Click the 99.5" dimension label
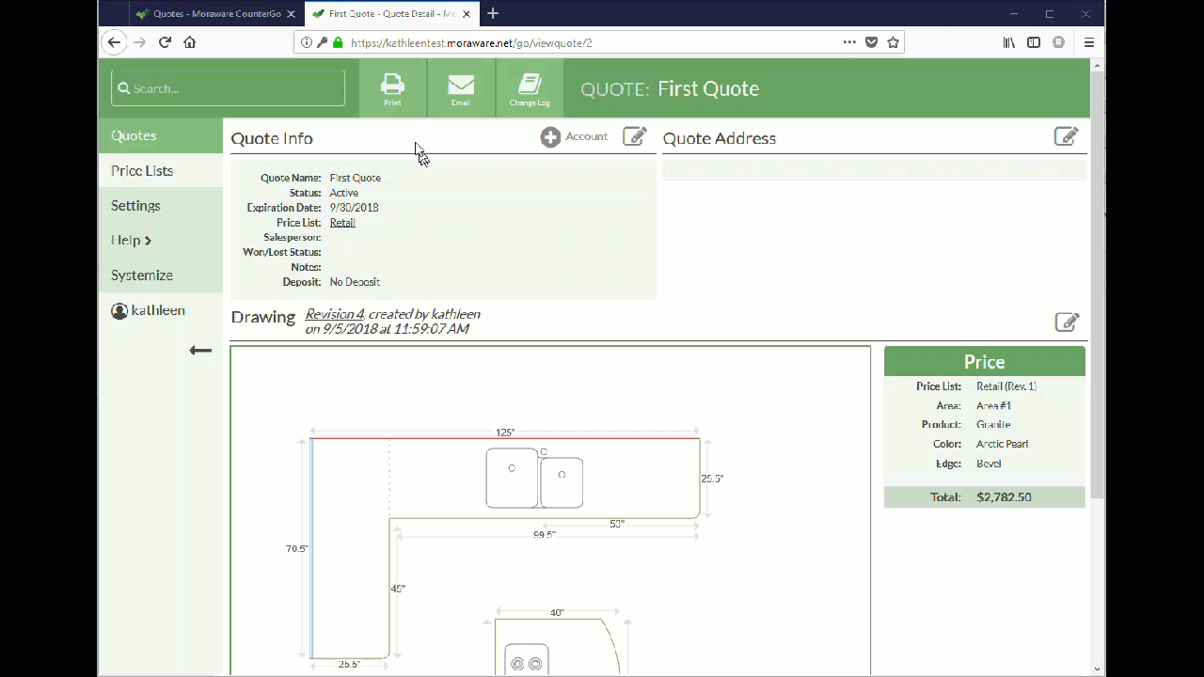 [x=545, y=534]
